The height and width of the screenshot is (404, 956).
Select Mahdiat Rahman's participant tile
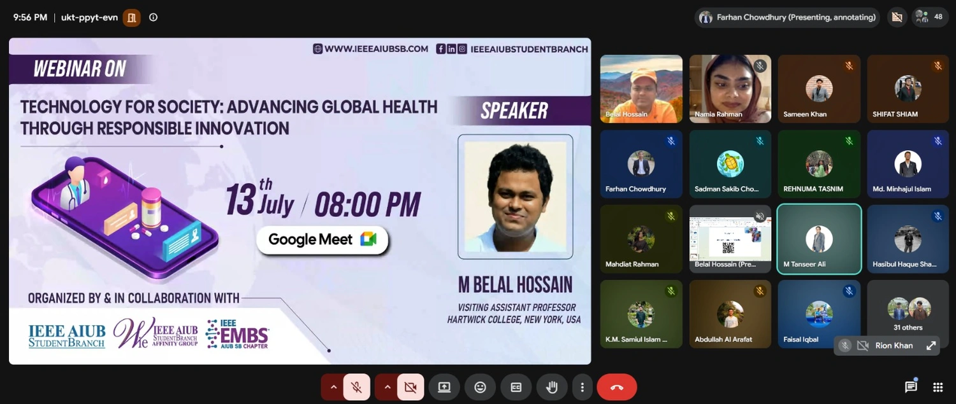coord(641,239)
